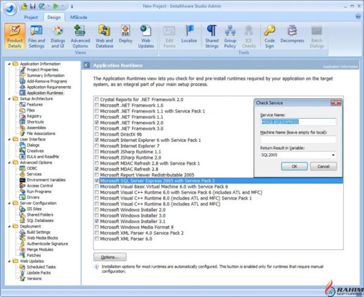This screenshot has height=297, width=364.
Task: Collapse the Web Updates tree node
Action: (x=9, y=261)
